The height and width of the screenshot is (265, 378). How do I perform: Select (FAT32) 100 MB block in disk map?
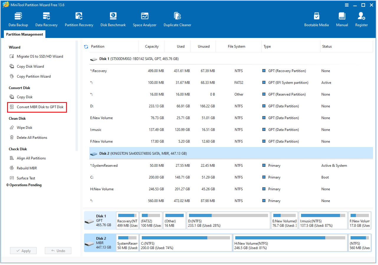(x=151, y=220)
